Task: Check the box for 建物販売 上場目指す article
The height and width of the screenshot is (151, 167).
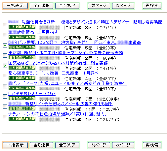Action: click(x=5, y=35)
